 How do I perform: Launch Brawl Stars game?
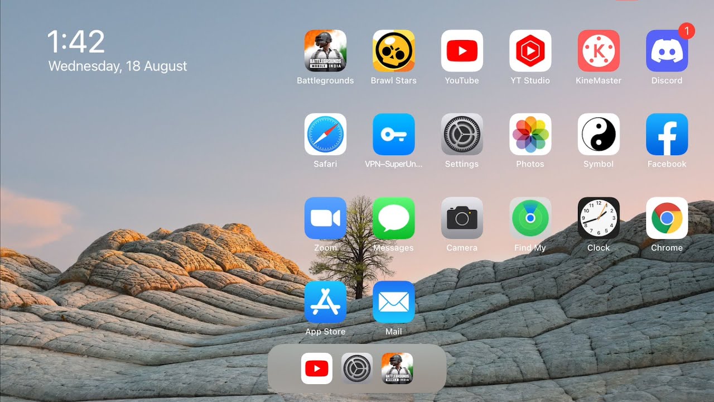394,51
